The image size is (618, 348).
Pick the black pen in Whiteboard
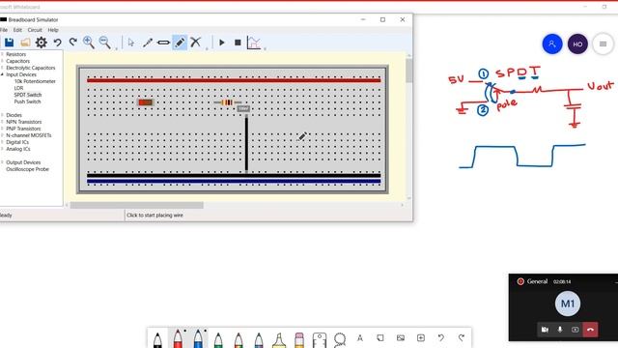pos(157,339)
